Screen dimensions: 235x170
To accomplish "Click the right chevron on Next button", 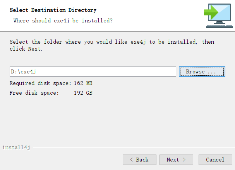I will pos(184,160).
